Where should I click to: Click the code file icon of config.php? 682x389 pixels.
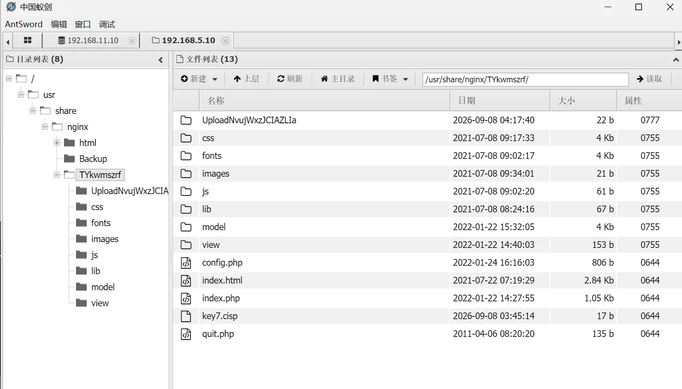[x=186, y=263]
